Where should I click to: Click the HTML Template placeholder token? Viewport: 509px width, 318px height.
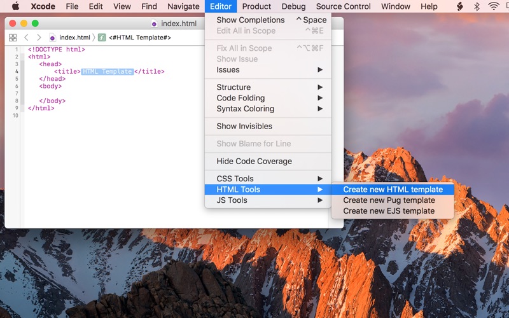click(108, 71)
